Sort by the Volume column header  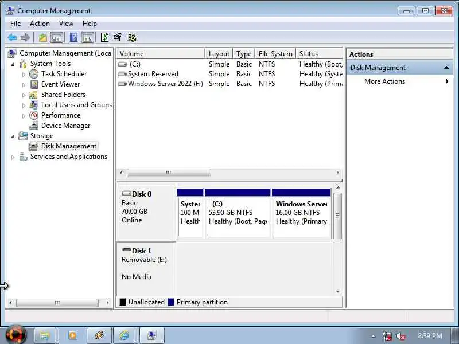(x=161, y=54)
